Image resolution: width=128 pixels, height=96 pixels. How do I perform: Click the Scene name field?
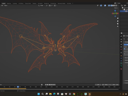coord(121,3)
